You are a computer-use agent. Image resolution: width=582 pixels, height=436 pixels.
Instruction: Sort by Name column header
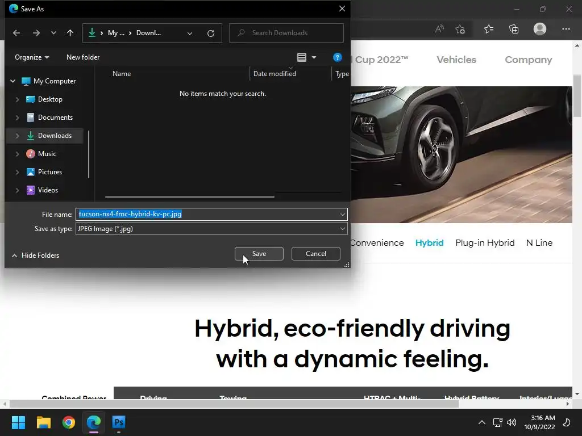[x=122, y=74]
